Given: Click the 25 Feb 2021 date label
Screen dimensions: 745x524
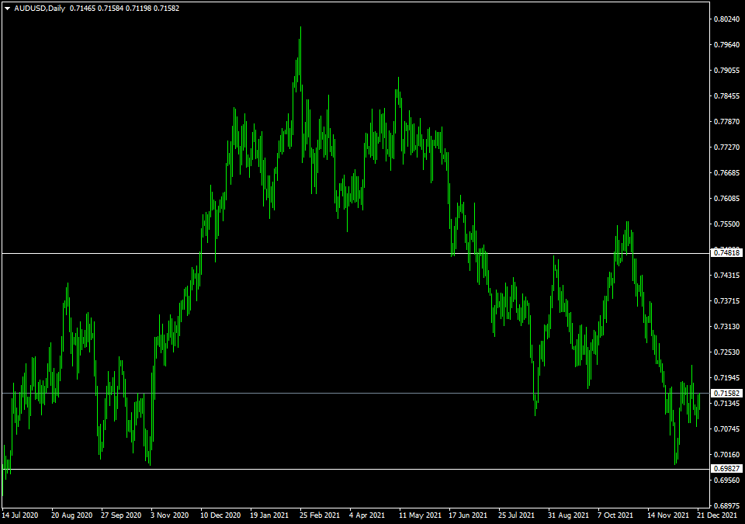Looking at the screenshot, I should [320, 515].
